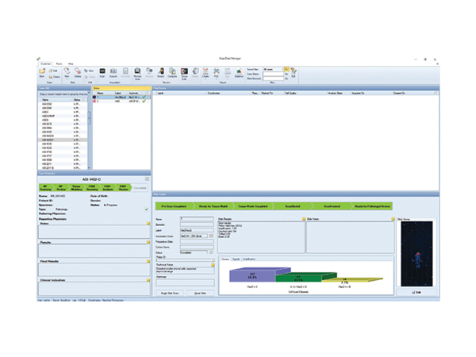476x357 pixels.
Task: Open the slide Status dropdown
Action: tap(194, 252)
